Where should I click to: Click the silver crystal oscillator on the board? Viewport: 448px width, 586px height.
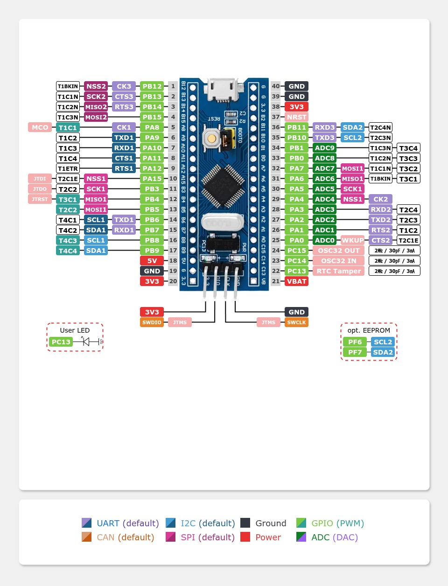pyautogui.click(x=223, y=223)
